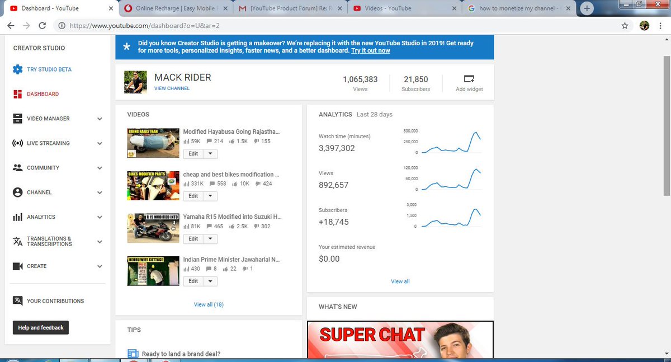Close the Dashboard - YouTube tab

111,8
